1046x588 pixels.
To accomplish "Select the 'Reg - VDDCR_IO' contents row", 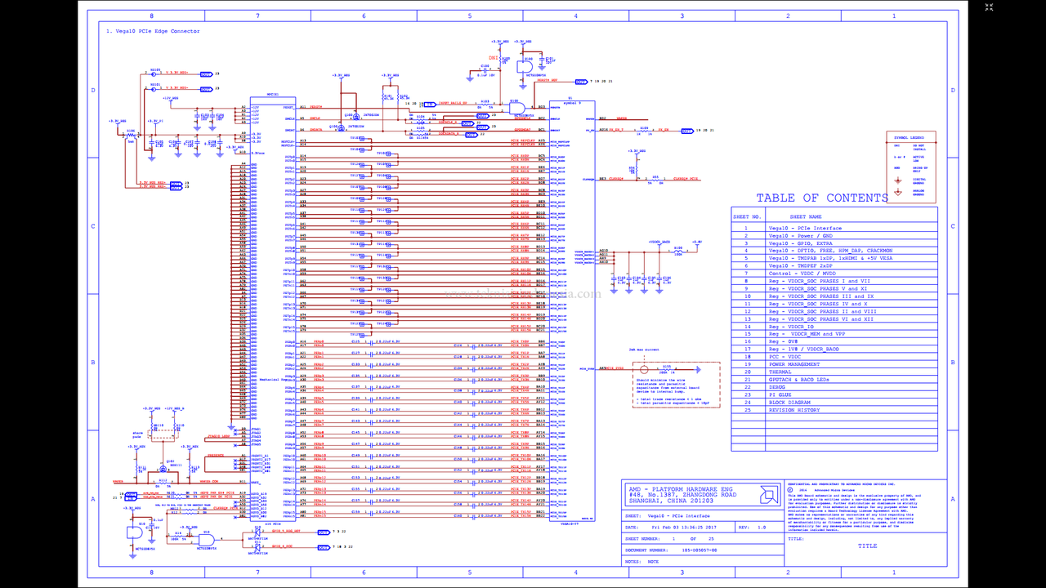I will (x=834, y=326).
